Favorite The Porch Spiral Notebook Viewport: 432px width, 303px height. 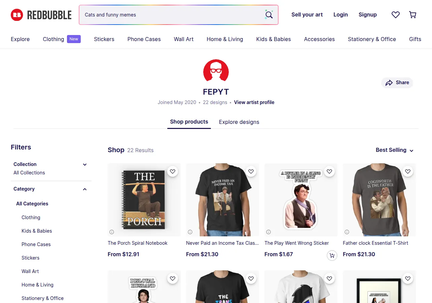tap(173, 172)
